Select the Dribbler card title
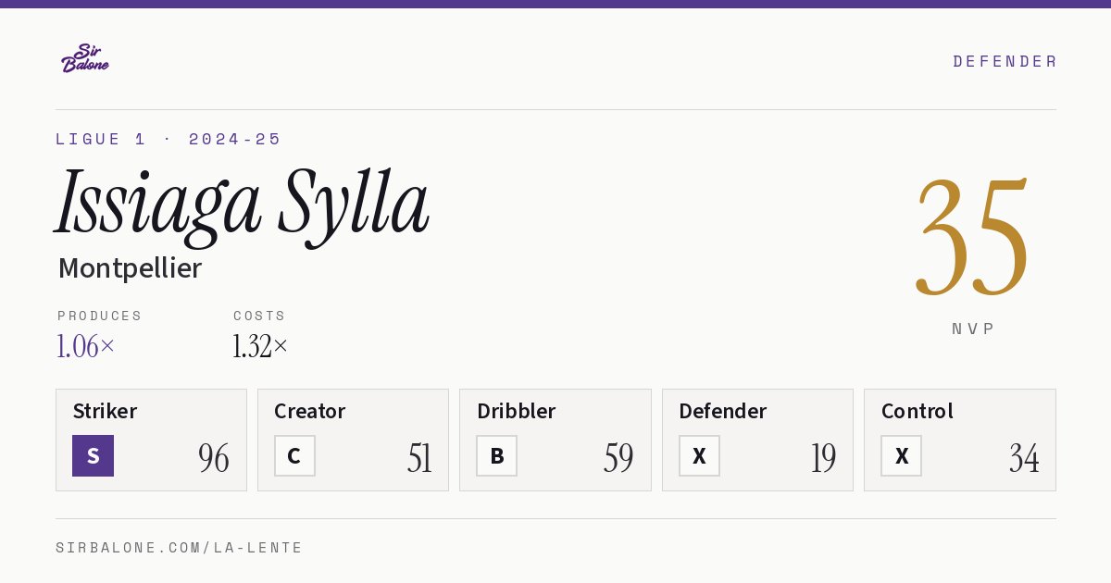 coord(517,411)
